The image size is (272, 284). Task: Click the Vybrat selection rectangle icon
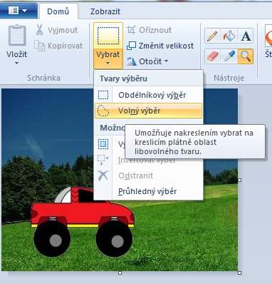point(108,36)
